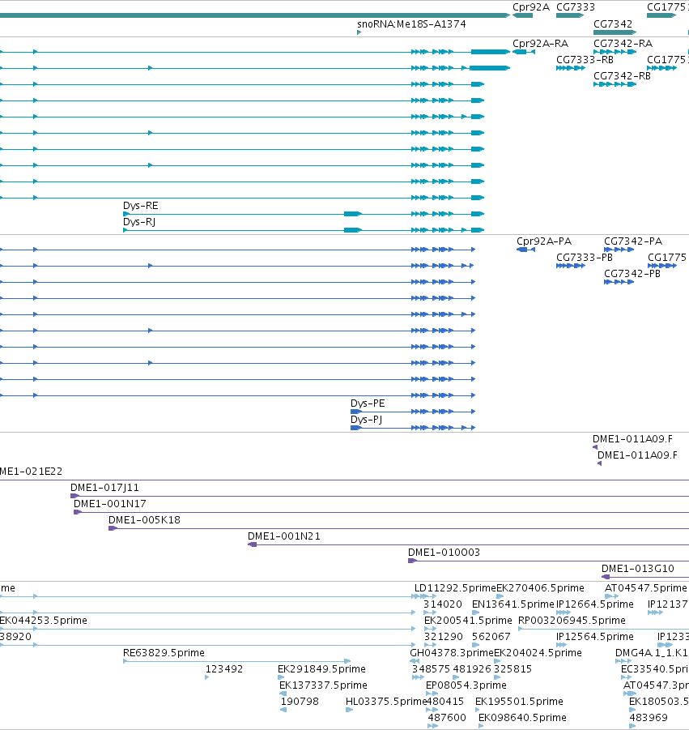Click the Cpr92A gene label
The height and width of the screenshot is (730, 689).
(531, 7)
